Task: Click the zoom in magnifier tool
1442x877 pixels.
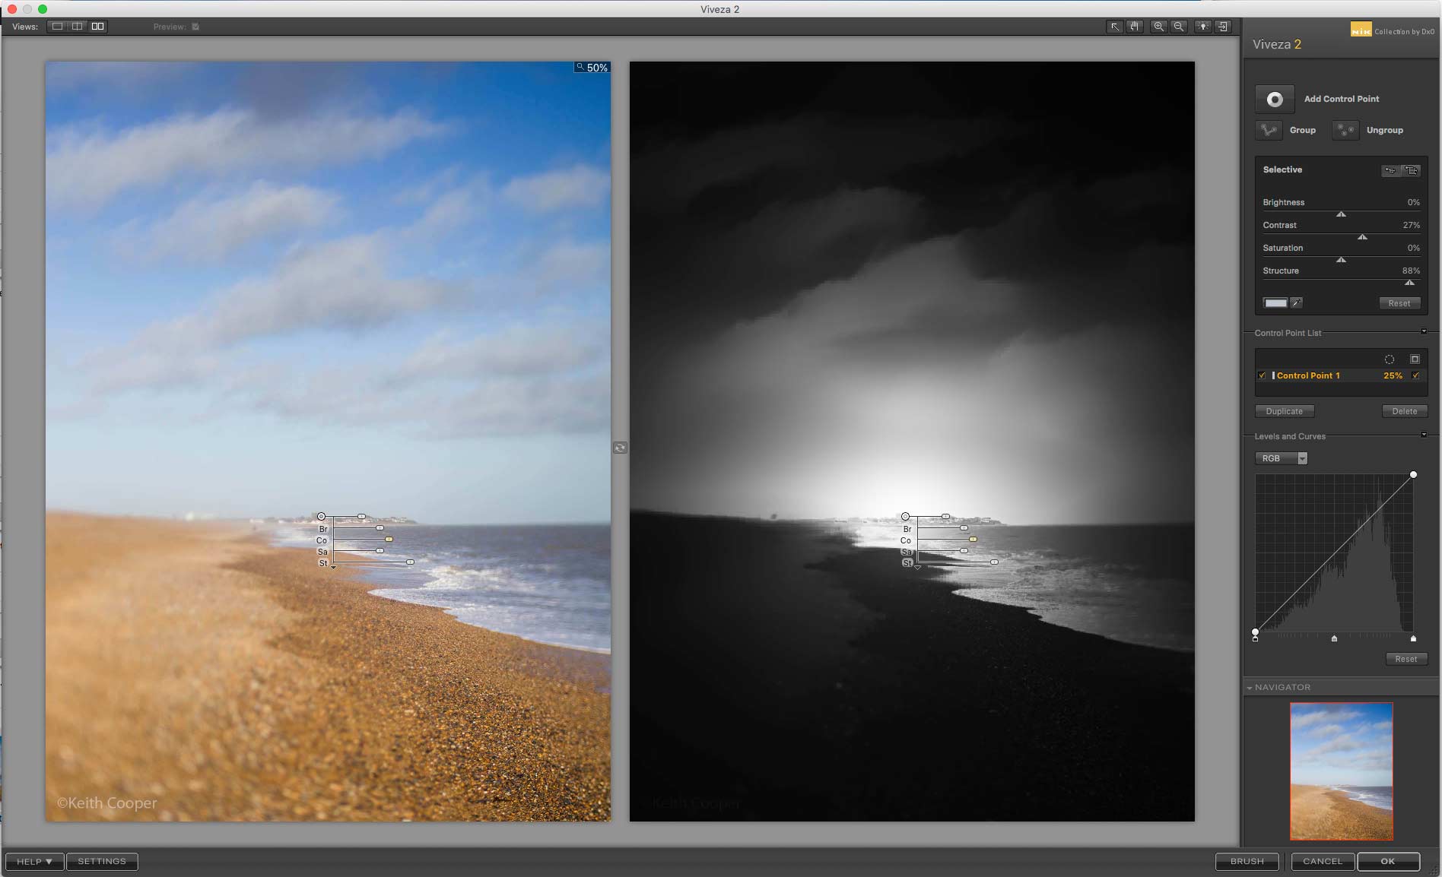Action: tap(1158, 27)
